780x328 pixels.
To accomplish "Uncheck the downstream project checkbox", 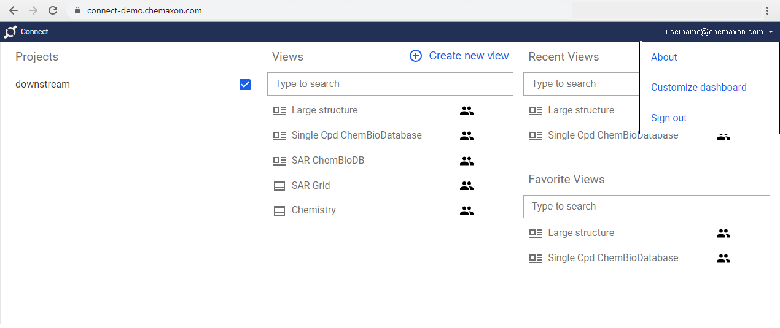I will pos(245,85).
